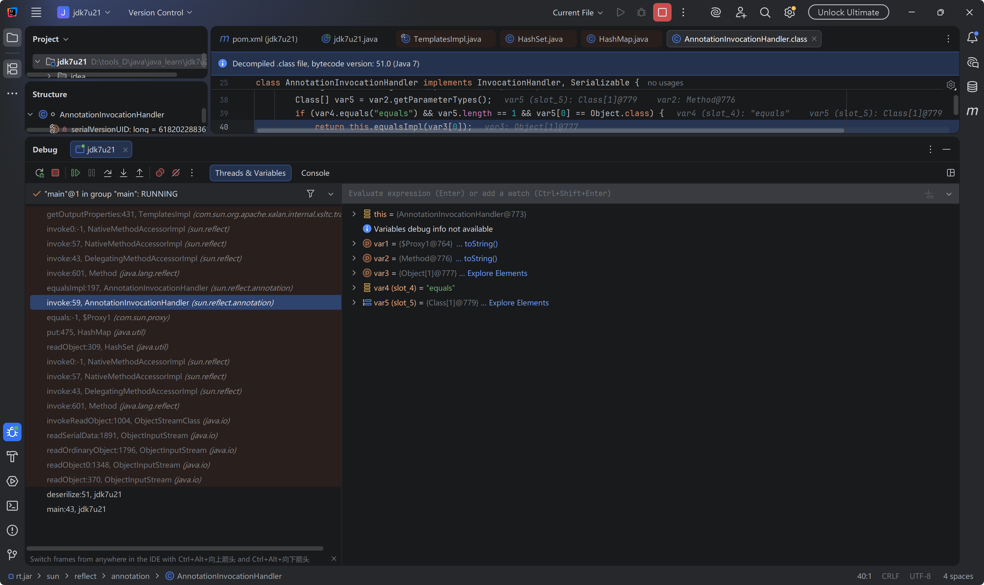Image resolution: width=984 pixels, height=585 pixels.
Task: Open the Git tool window
Action: click(12, 555)
